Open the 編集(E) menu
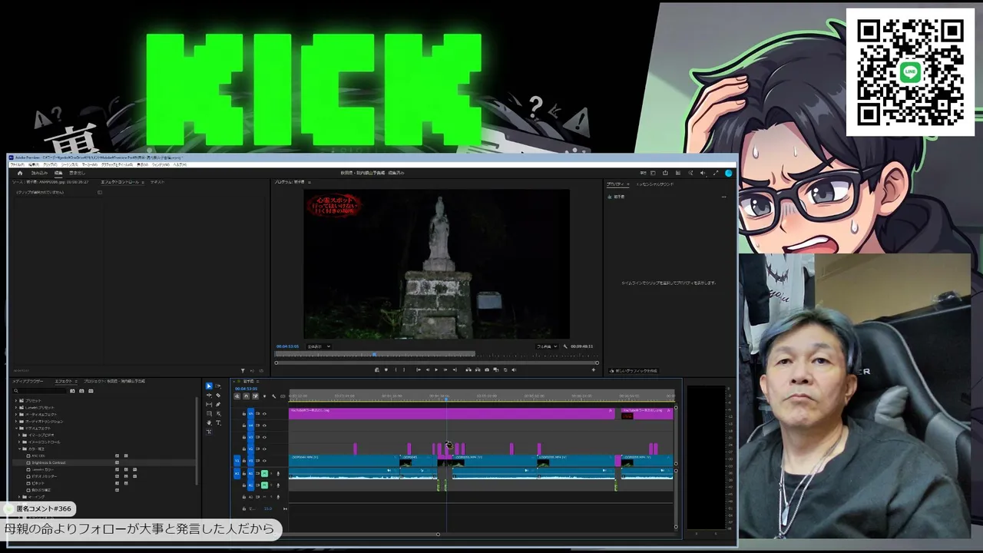 click(34, 164)
